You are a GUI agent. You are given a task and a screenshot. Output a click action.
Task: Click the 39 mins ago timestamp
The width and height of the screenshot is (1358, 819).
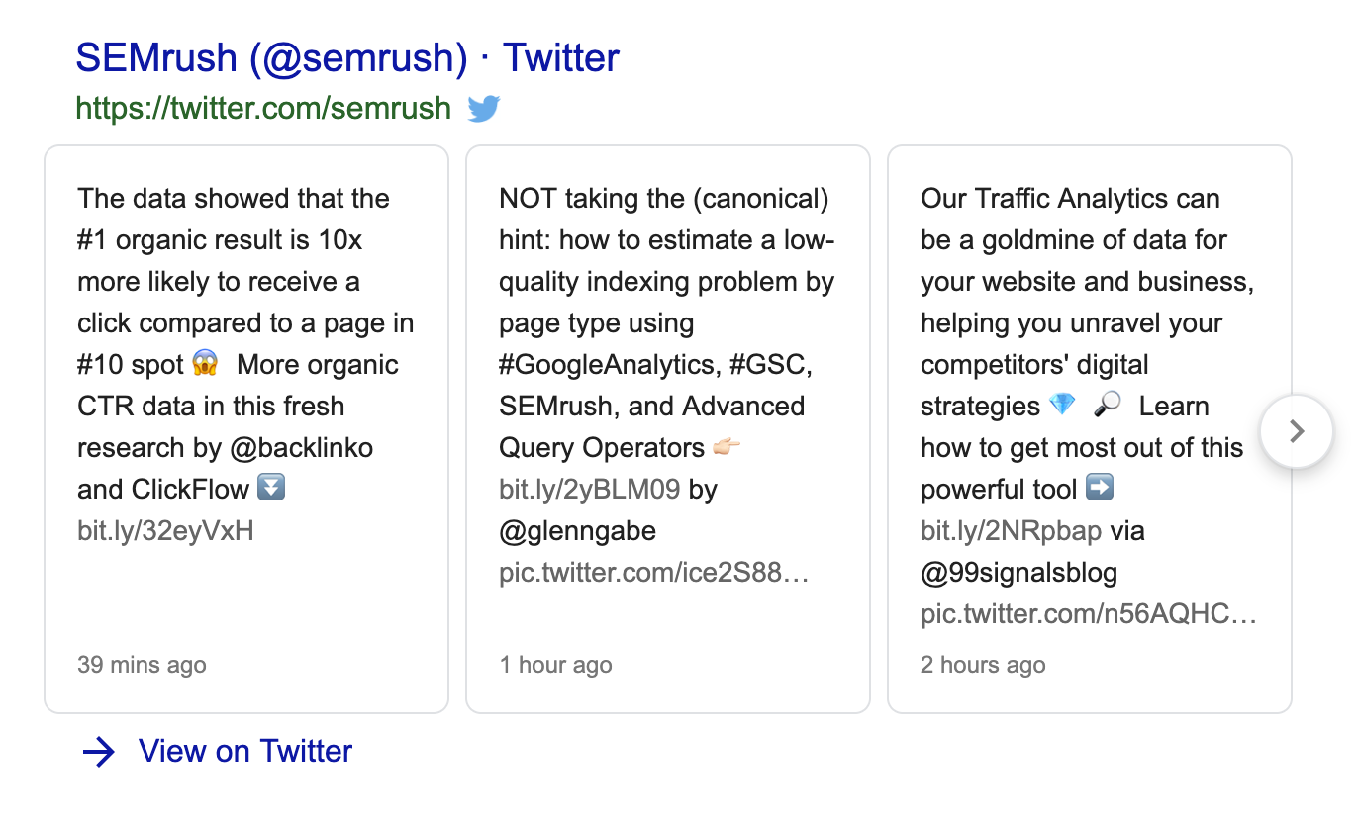(x=142, y=665)
